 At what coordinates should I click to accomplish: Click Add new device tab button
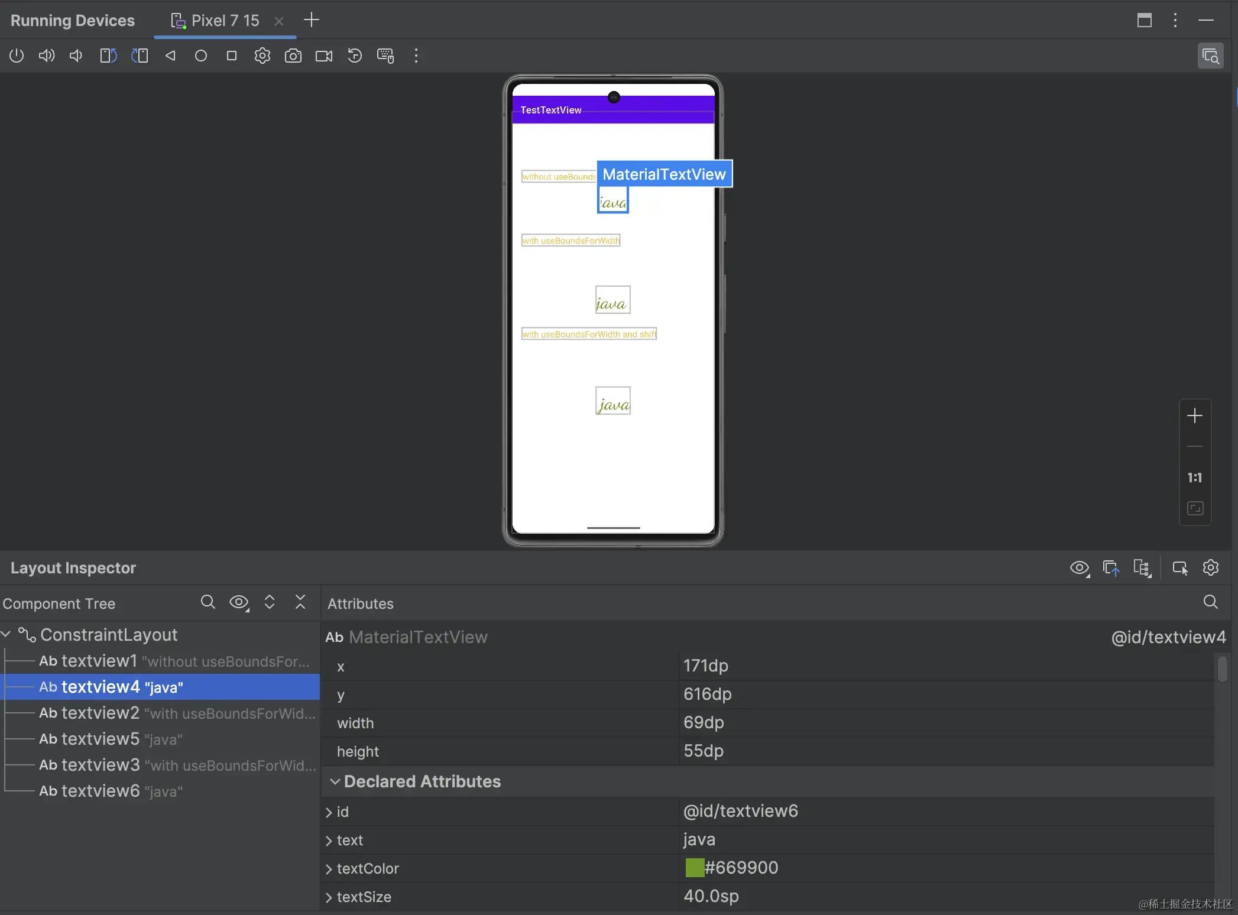coord(312,20)
